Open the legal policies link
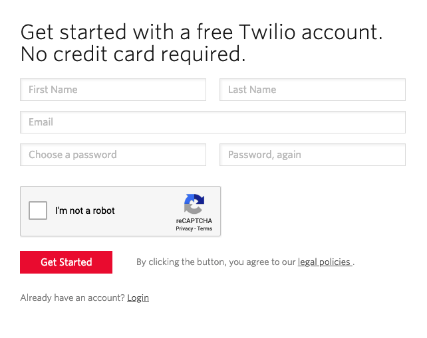This screenshot has height=338, width=427. click(x=325, y=262)
